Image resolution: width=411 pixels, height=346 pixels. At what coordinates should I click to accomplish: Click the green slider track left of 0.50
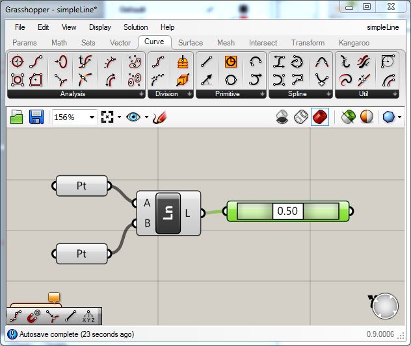(255, 211)
